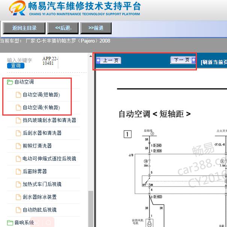The width and height of the screenshot is (227, 227).
Task: Expand the 音响系统 folder
Action: (24, 222)
